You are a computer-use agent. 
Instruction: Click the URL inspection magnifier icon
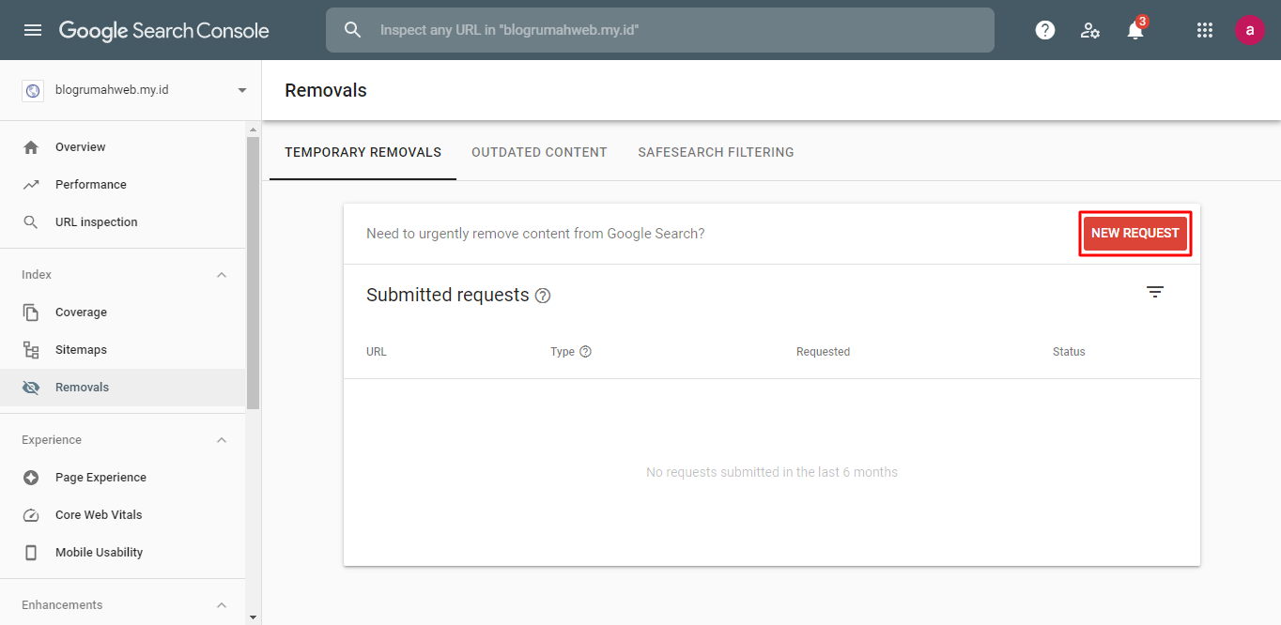(x=31, y=222)
